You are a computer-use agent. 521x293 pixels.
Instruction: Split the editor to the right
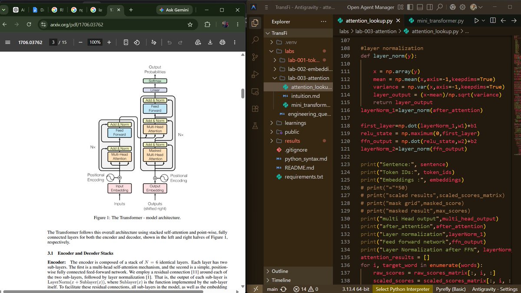coord(493,20)
